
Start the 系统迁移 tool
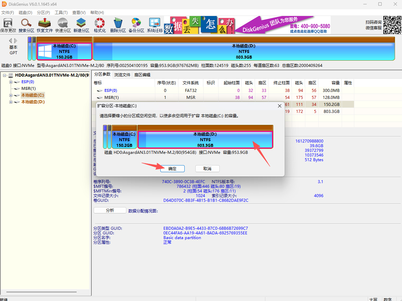click(155, 25)
